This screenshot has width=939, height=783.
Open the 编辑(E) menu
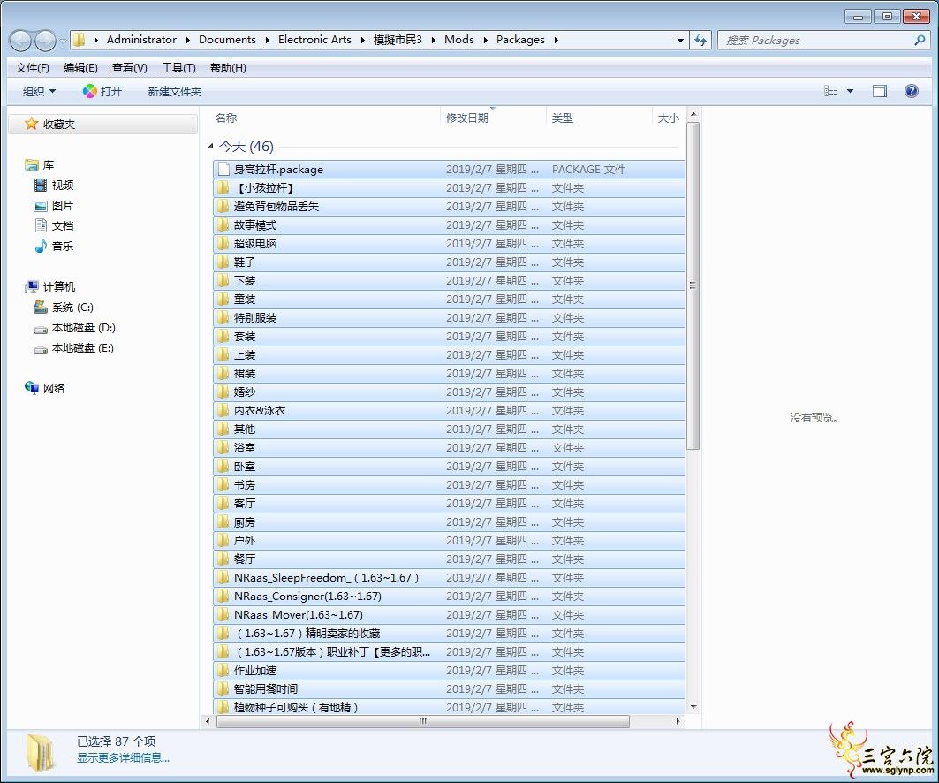[x=80, y=68]
